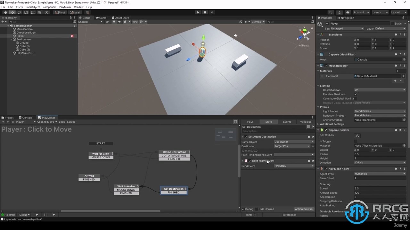Viewport: 410px width, 230px height.
Task: Click the Hints [F1] button
Action: point(251,215)
